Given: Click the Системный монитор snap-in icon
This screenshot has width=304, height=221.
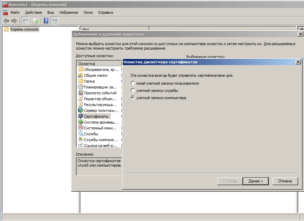Looking at the screenshot, I should click(x=80, y=128).
